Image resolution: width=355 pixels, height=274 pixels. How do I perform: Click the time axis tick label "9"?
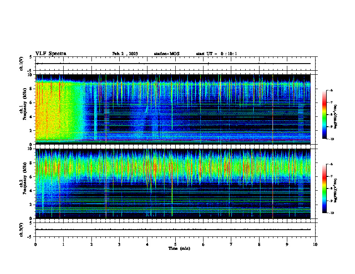(287, 244)
